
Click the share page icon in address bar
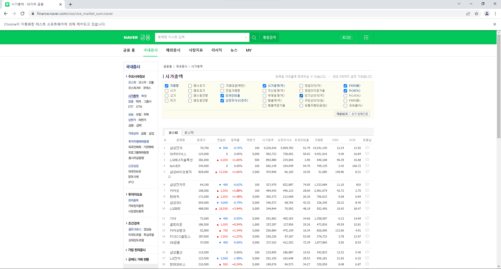coord(468,14)
